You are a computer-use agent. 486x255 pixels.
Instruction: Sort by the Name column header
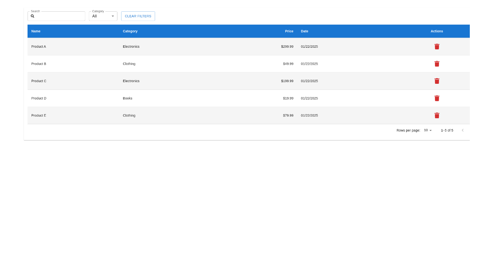click(x=36, y=31)
